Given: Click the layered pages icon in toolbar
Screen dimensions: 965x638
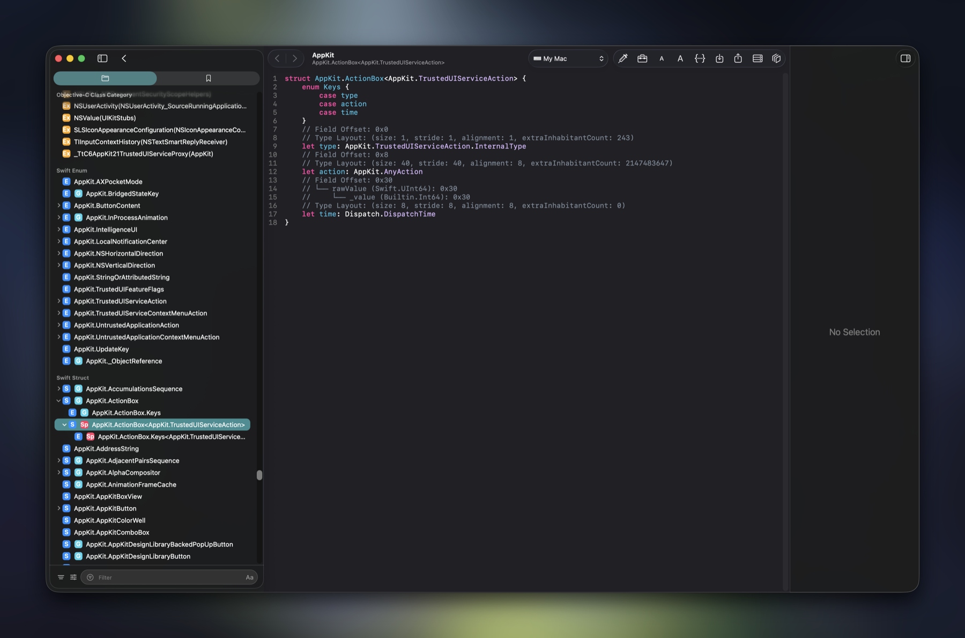Looking at the screenshot, I should tap(776, 58).
